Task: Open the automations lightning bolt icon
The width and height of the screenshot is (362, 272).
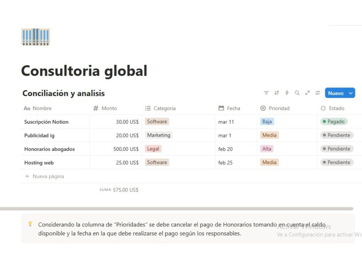Action: (x=287, y=93)
